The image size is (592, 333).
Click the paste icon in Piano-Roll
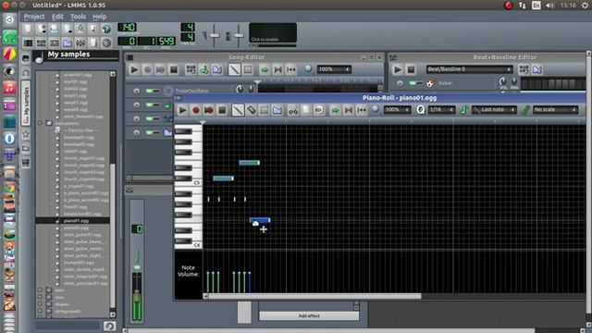pyautogui.click(x=319, y=110)
